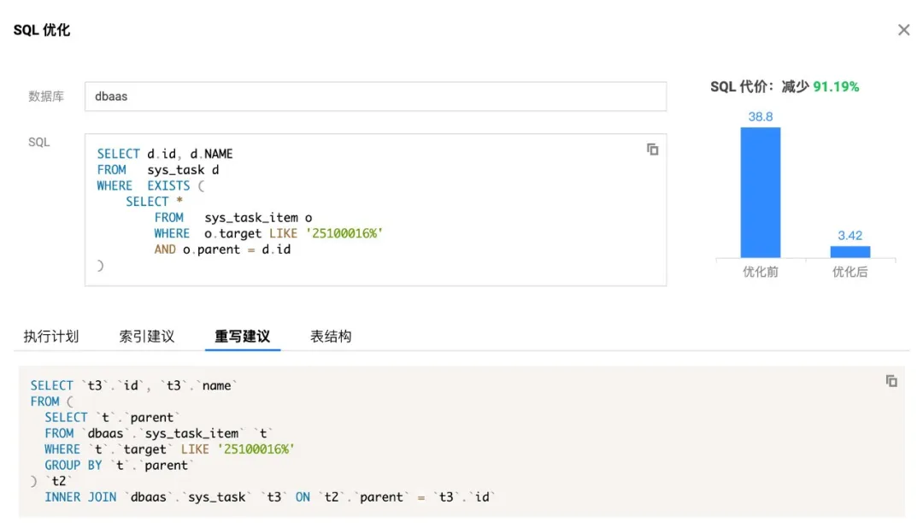Focus the SQL query editor box
923x528 pixels.
click(x=375, y=209)
